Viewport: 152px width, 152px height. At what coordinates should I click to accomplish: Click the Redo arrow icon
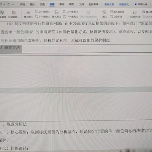[8, 5]
